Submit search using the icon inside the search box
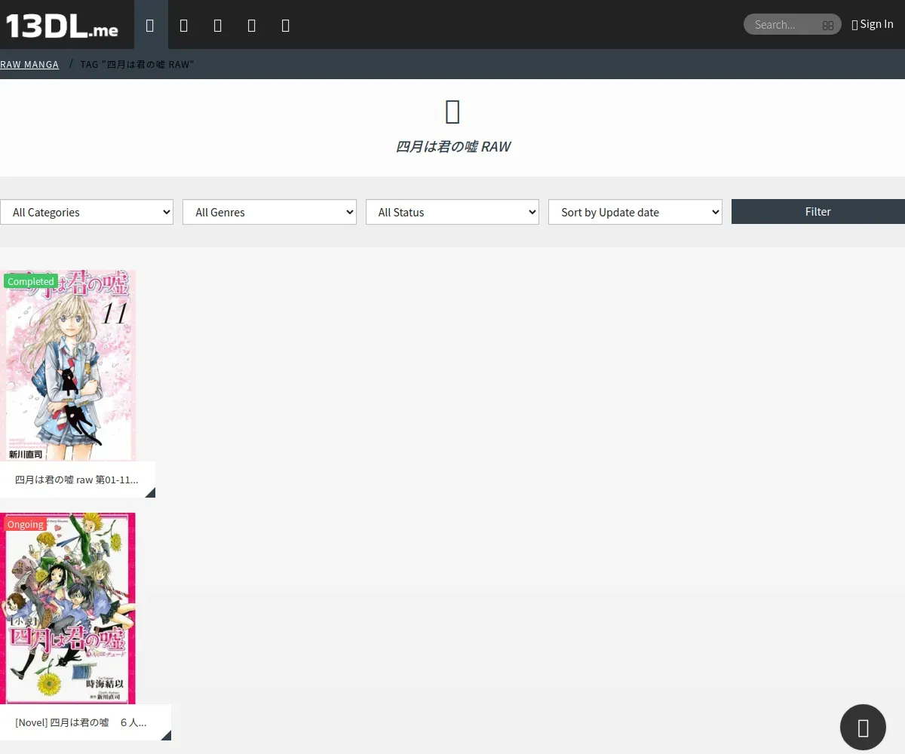The width and height of the screenshot is (905, 754). pyautogui.click(x=827, y=25)
